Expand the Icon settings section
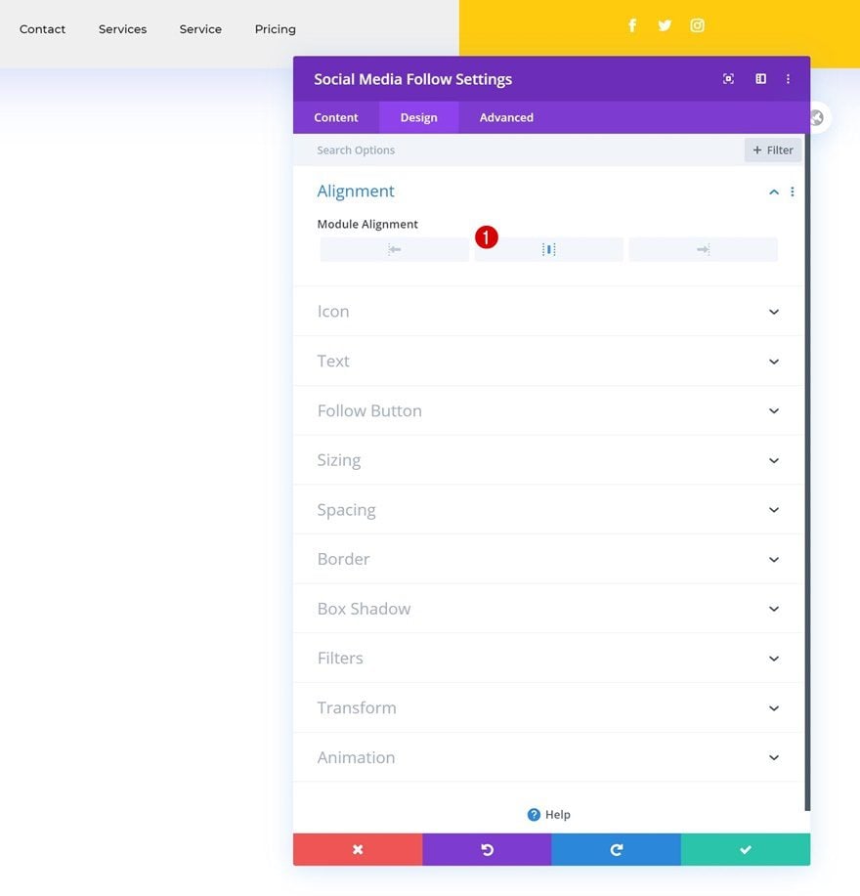This screenshot has width=860, height=896. (548, 312)
